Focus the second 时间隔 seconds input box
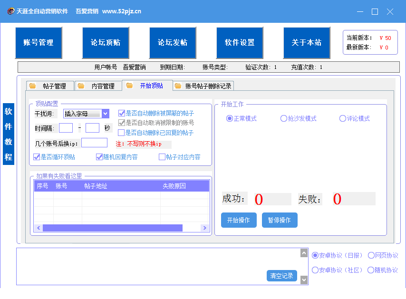 (x=92, y=128)
